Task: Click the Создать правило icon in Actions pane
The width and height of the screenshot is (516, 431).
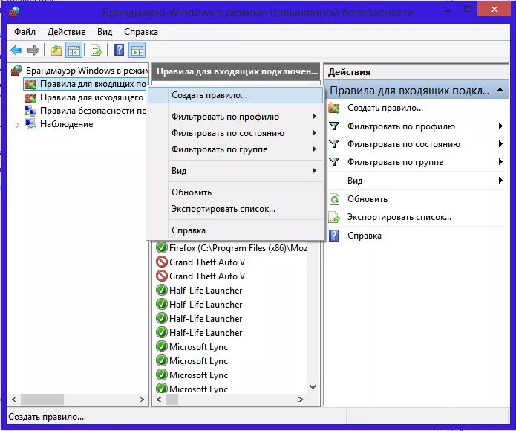Action: (333, 108)
